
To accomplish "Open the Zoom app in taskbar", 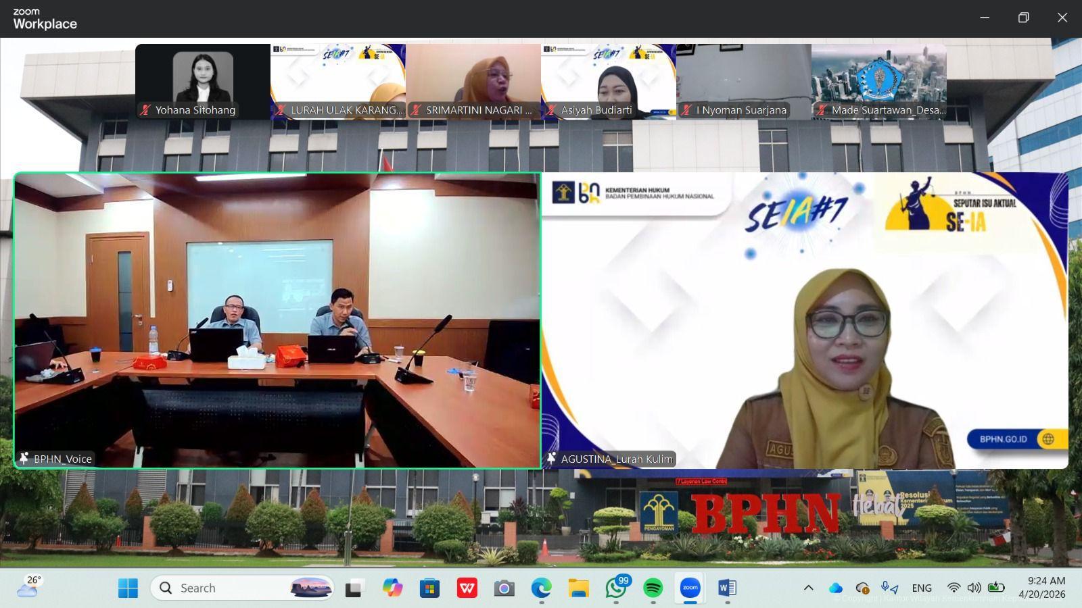I will 690,588.
